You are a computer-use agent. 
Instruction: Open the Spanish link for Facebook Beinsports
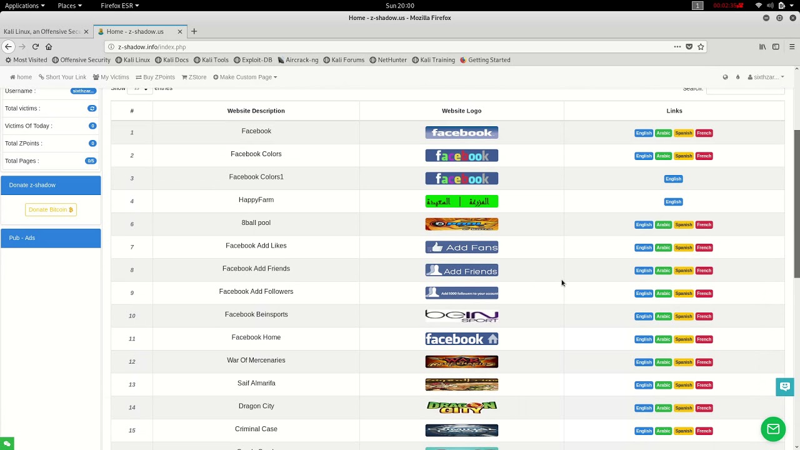(x=683, y=316)
